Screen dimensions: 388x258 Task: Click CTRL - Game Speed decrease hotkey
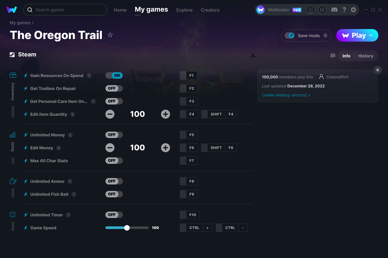(x=232, y=228)
